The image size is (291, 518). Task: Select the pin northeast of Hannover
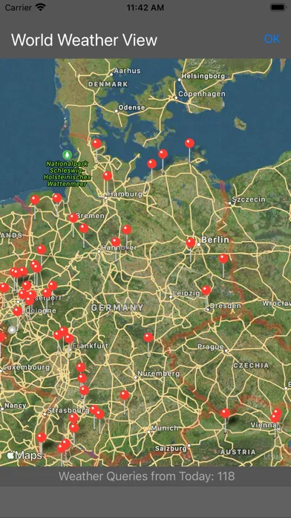click(x=127, y=229)
